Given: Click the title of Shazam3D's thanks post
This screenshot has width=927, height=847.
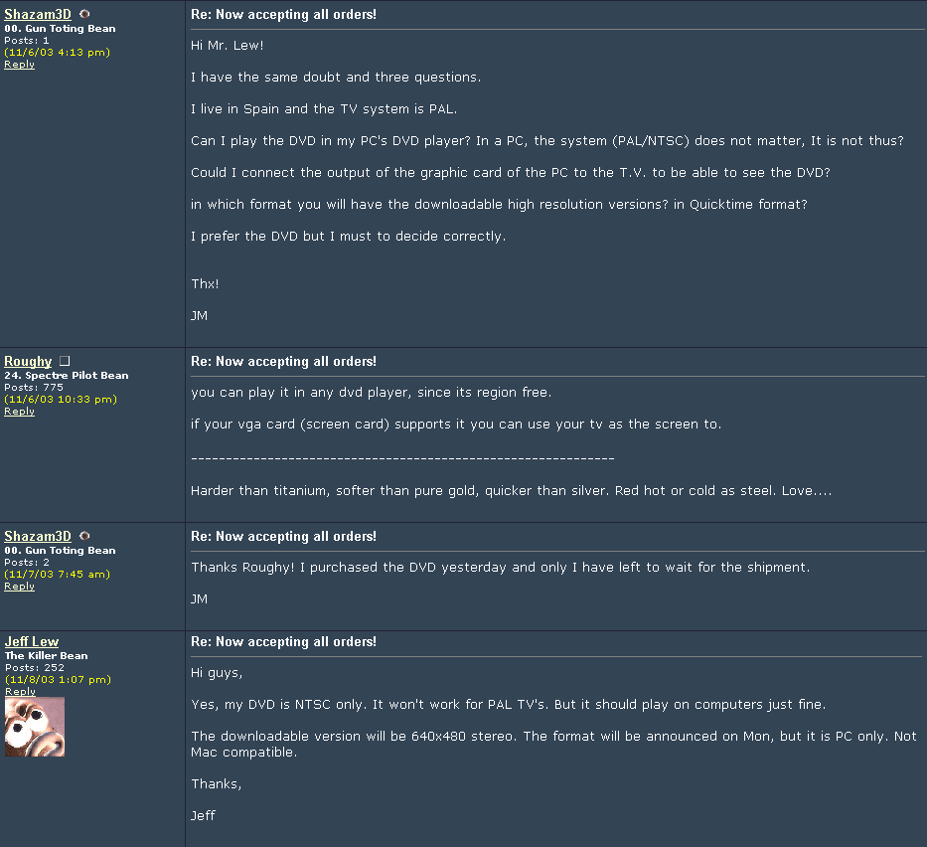Looking at the screenshot, I should click(283, 537).
